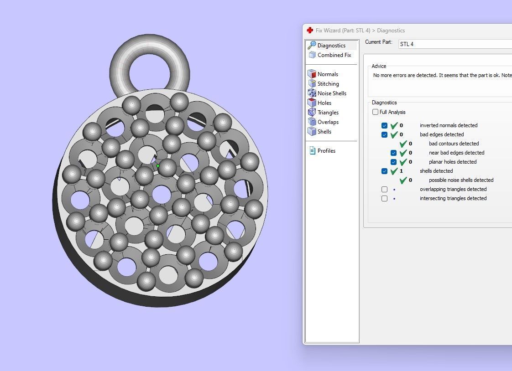Click the 'overlapping triangles detected' text

coord(453,190)
